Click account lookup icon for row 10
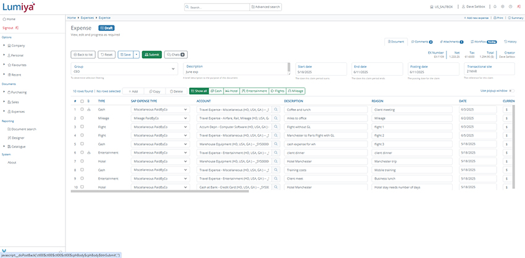Viewport: 525px width, 258px height. 276,187
